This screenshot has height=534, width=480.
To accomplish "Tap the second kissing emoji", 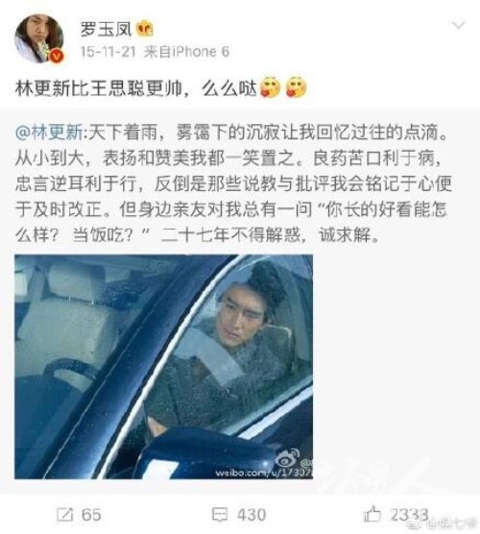I will pyautogui.click(x=297, y=86).
